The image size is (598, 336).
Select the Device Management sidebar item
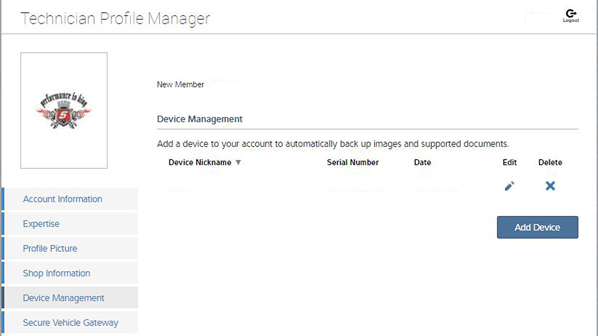pos(63,298)
